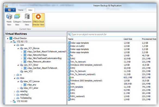This screenshot has width=159, height=107.
Task: Select the View ribbon tab
Action: click(30, 10)
